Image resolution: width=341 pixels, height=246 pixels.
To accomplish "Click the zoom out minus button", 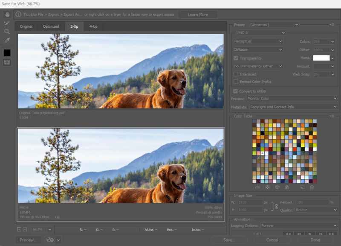I will [19, 229].
